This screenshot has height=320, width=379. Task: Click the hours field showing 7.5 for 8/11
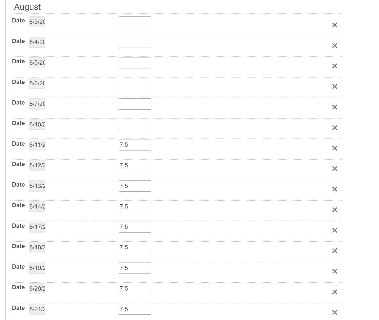(135, 145)
